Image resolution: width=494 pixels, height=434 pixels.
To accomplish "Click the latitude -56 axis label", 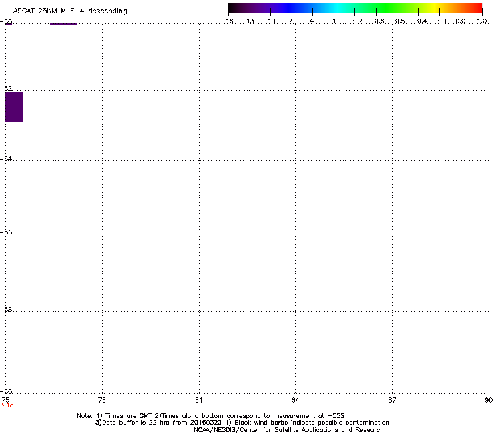I will point(6,232).
